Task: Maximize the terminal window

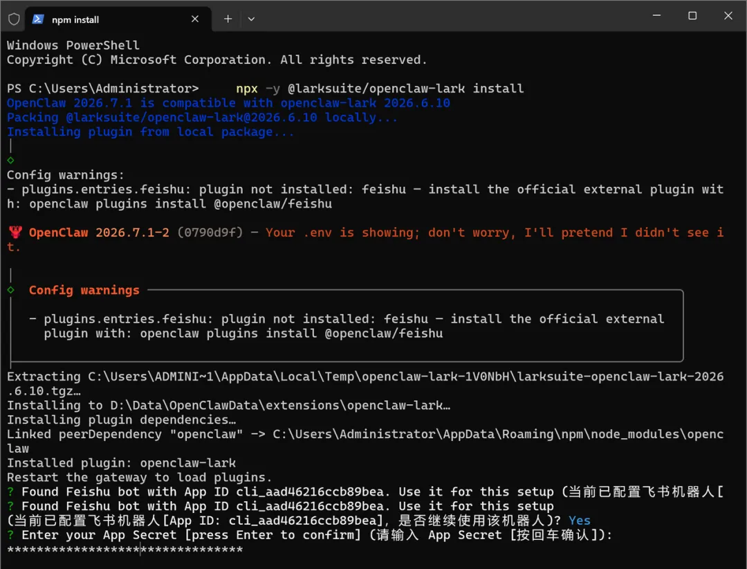Action: click(692, 15)
